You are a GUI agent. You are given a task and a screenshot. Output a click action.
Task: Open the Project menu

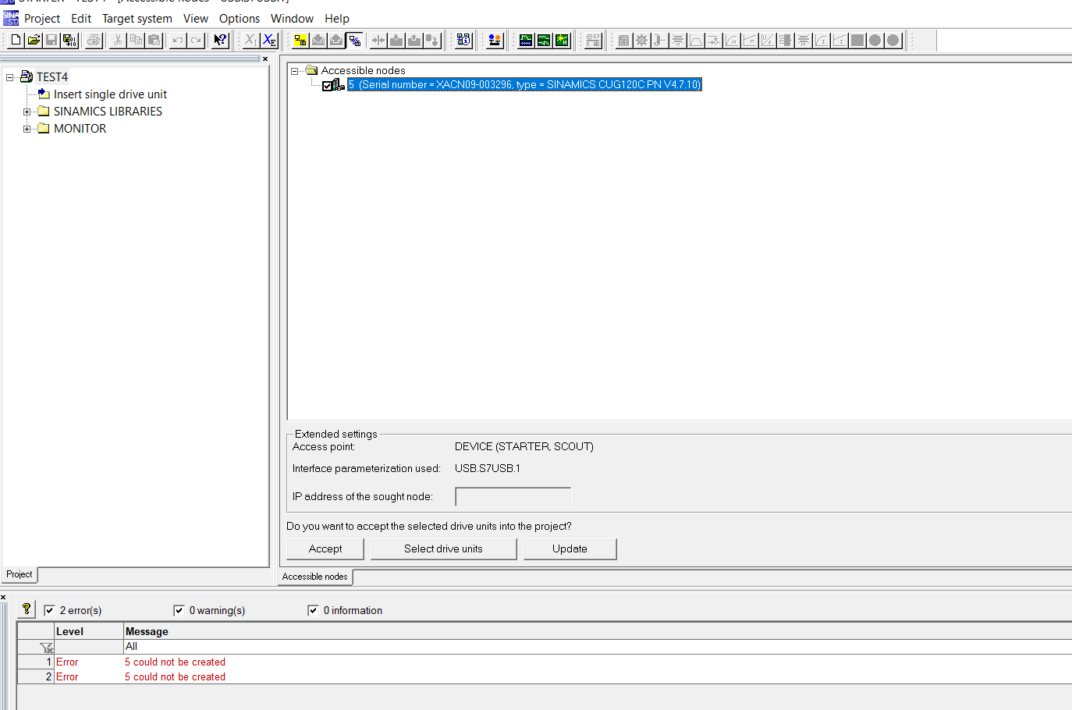click(42, 19)
